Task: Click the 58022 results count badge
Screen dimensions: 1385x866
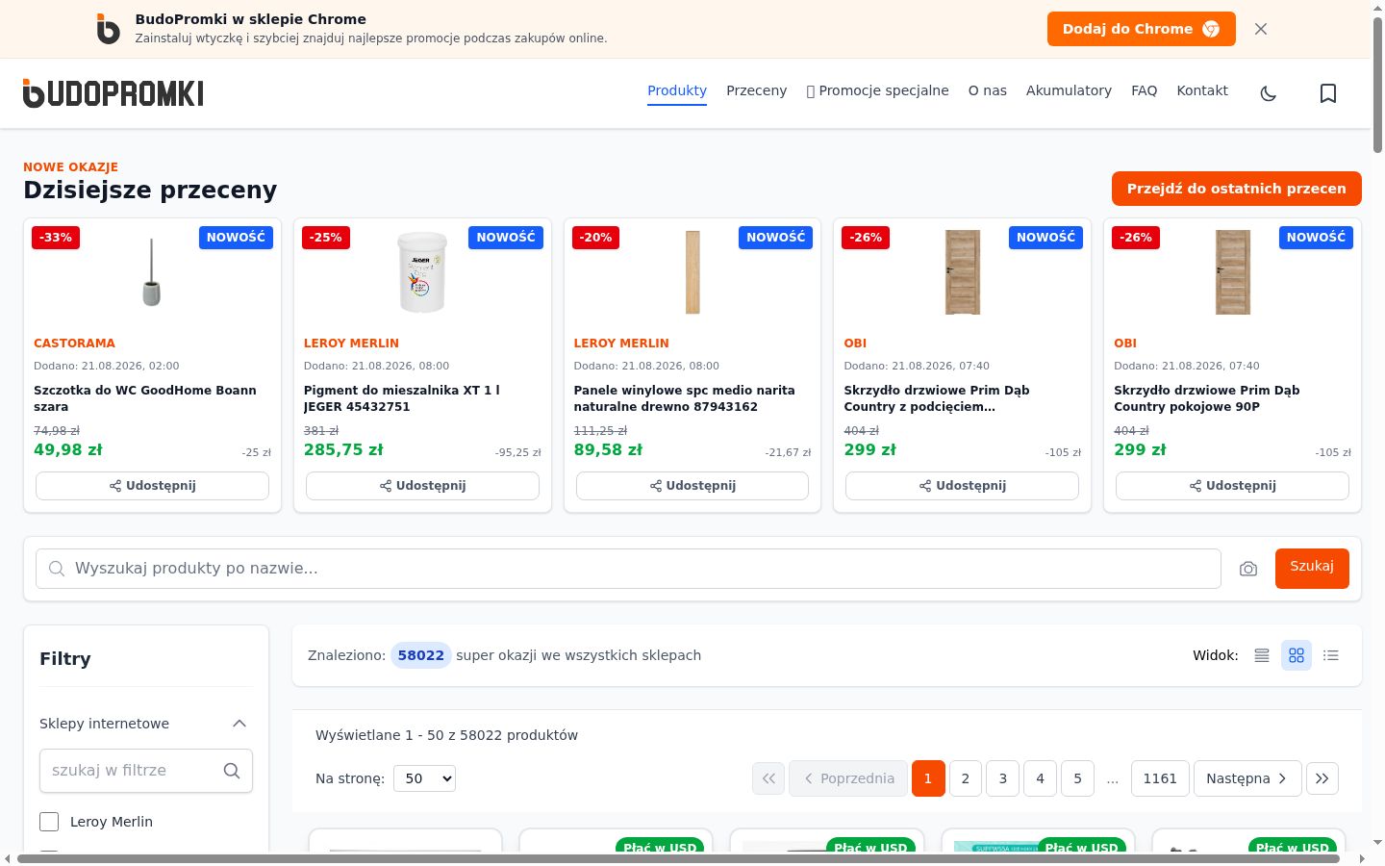Action: pyautogui.click(x=421, y=655)
